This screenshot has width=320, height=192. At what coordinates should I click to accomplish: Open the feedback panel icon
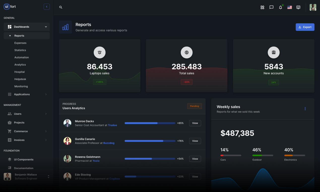coord(298,7)
